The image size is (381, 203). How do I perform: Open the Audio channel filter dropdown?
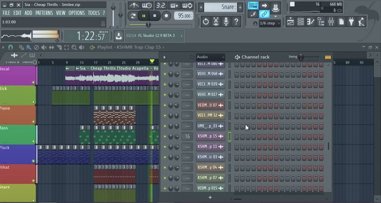tap(210, 57)
